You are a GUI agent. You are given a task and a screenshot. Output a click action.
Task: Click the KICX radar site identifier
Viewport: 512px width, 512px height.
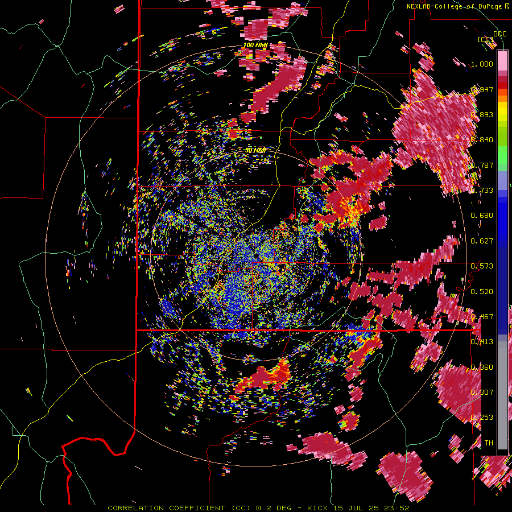(x=317, y=508)
